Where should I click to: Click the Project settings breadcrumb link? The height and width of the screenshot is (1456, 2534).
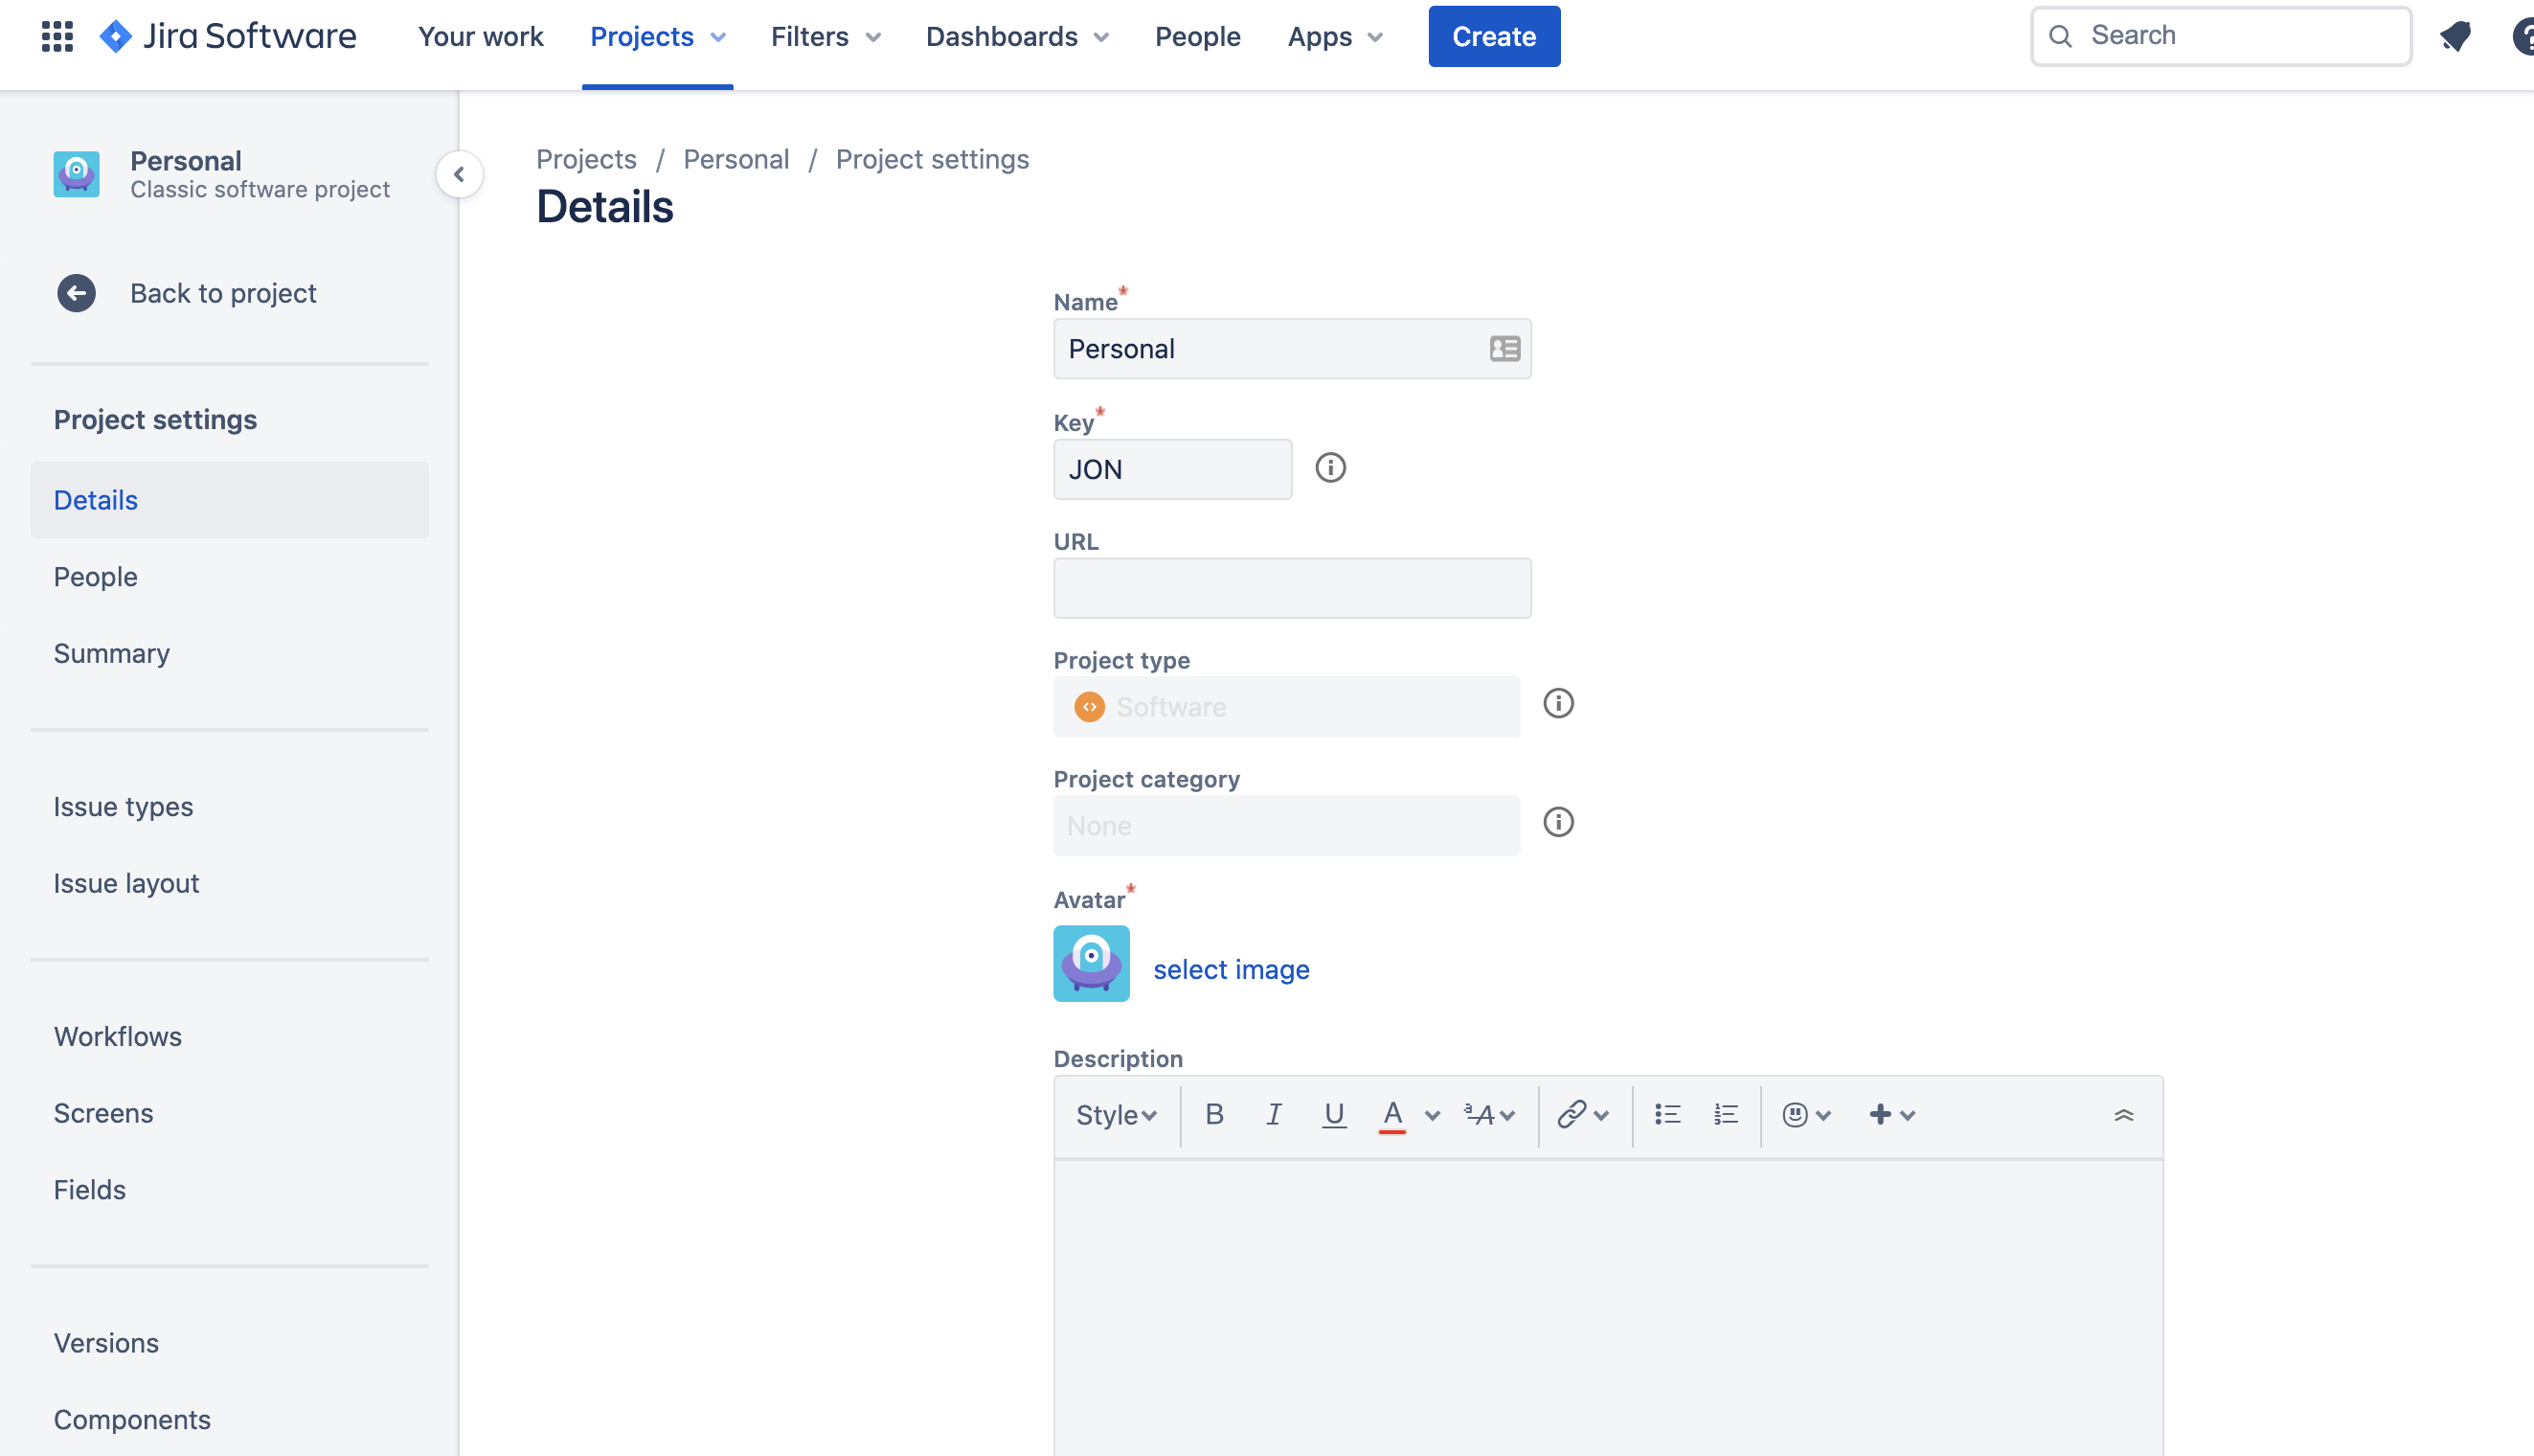(x=932, y=159)
